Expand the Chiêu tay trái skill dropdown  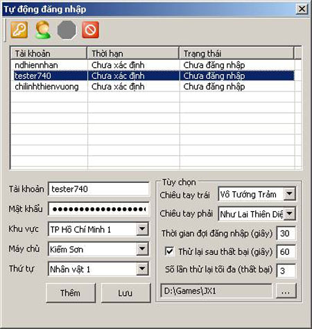click(x=290, y=194)
